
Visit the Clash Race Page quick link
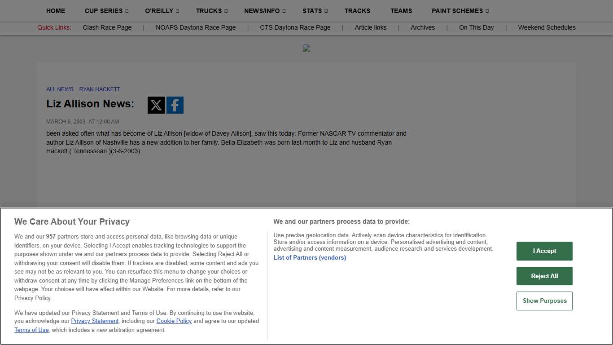tap(107, 27)
